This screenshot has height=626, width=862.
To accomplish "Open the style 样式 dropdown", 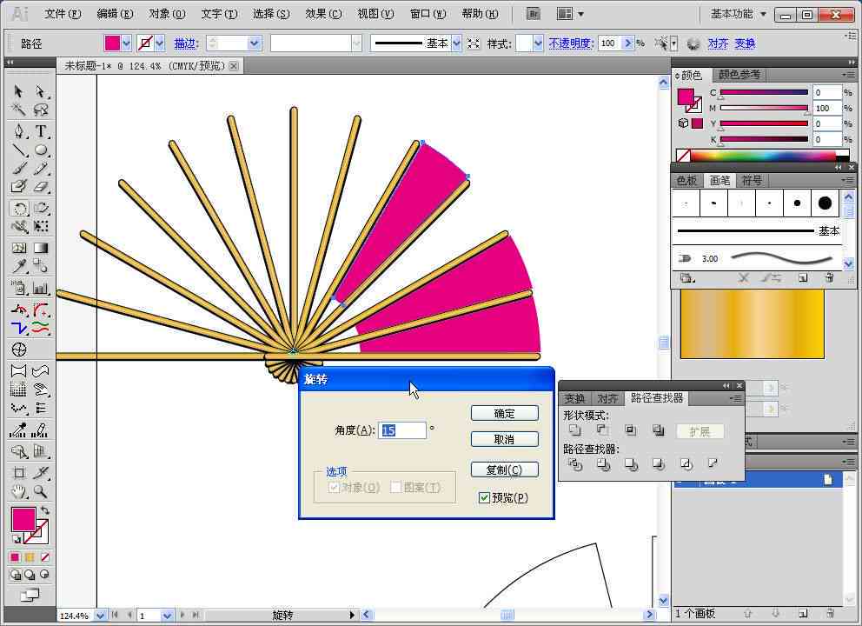I will point(538,43).
